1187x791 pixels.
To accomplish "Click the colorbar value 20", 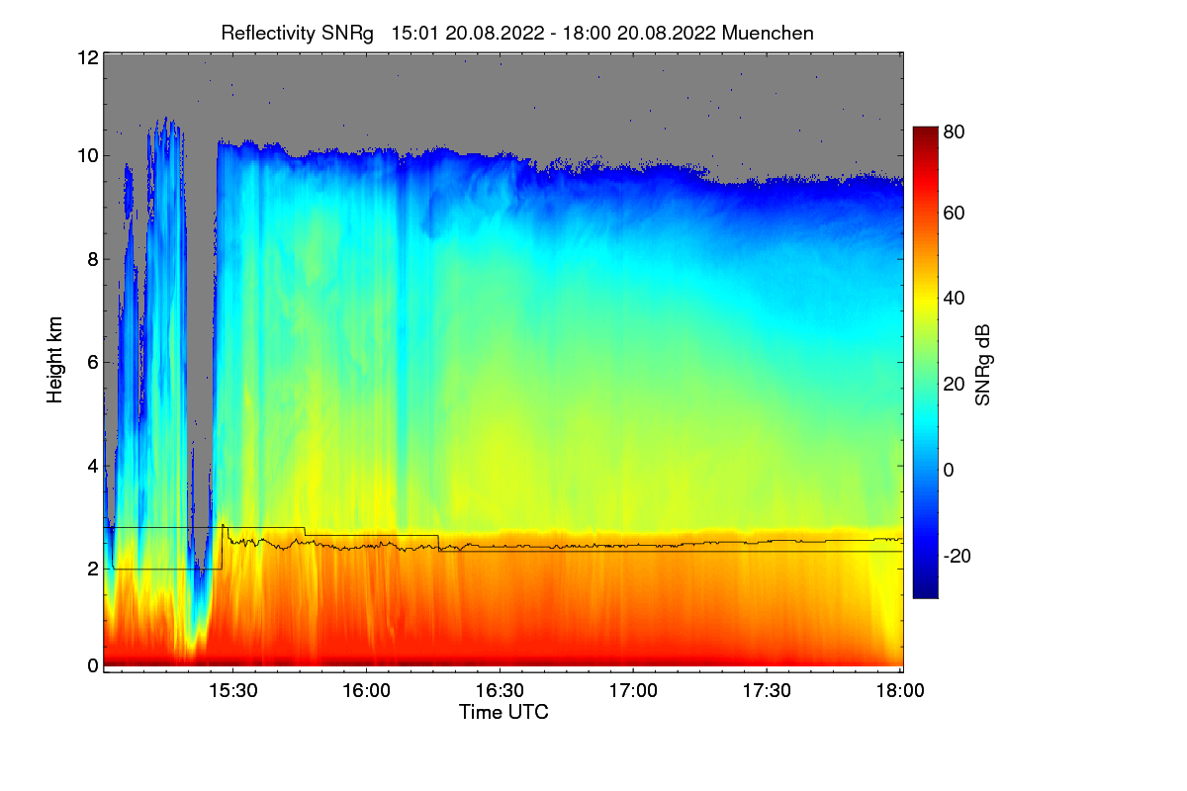I will click(955, 385).
